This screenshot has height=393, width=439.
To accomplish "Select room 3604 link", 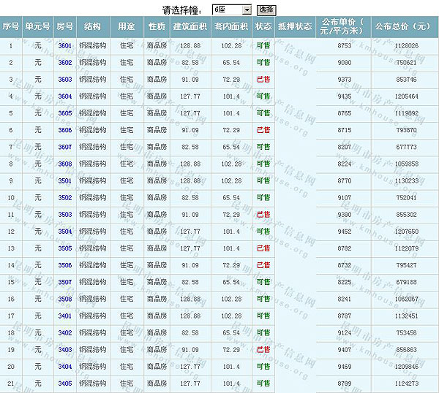I will [x=65, y=96].
